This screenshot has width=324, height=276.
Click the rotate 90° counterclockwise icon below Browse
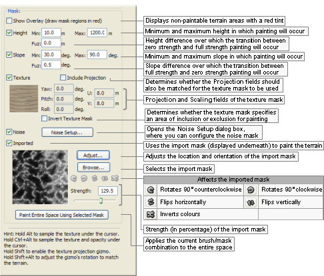click(x=74, y=178)
